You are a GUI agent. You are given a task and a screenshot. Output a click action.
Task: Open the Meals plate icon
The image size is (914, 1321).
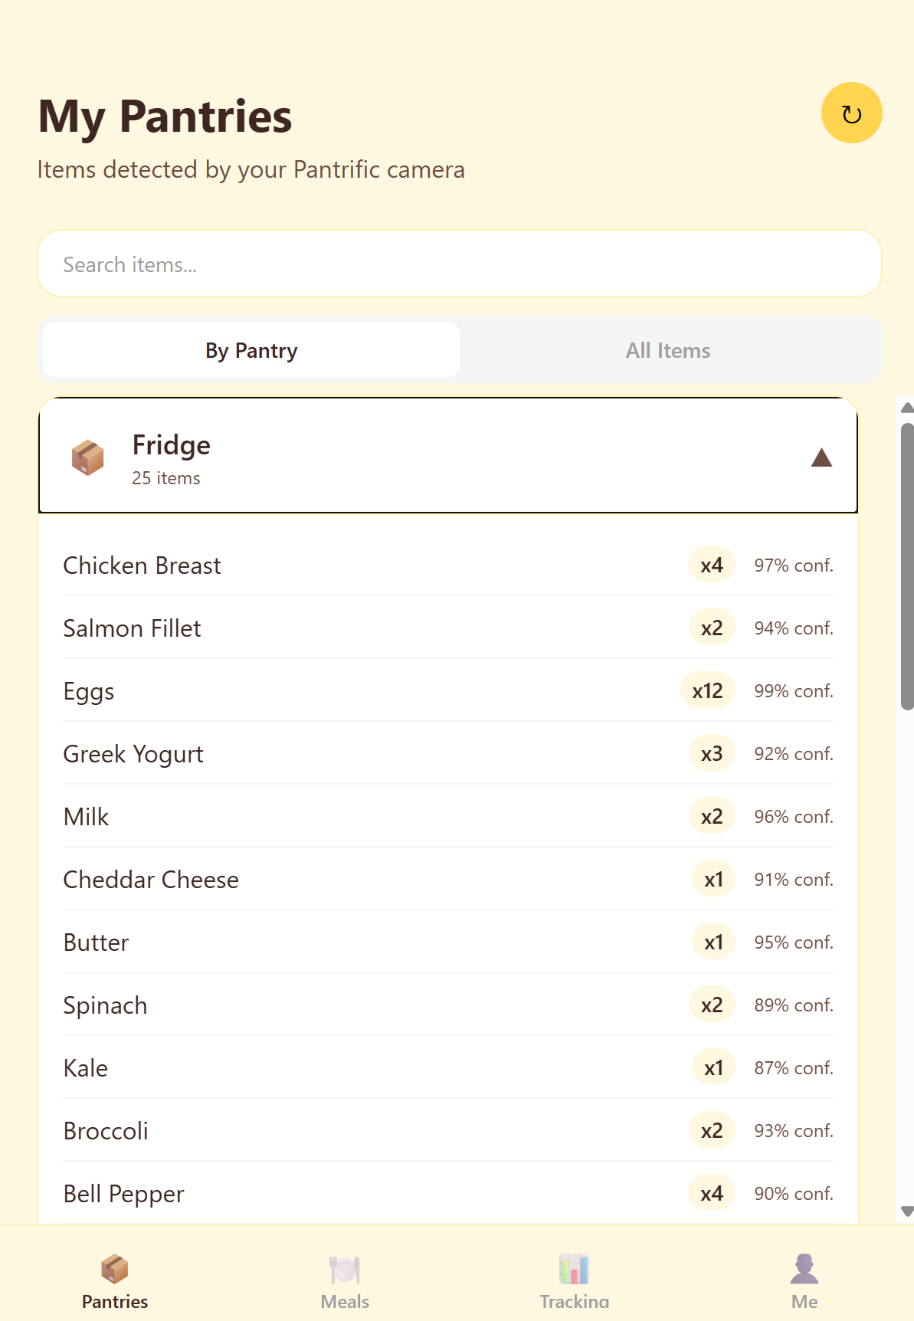345,1269
